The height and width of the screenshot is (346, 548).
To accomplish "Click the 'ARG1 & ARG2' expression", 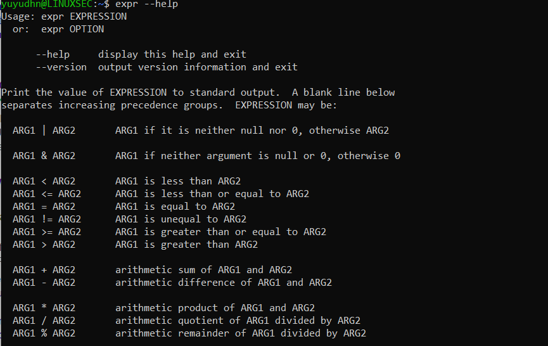I will coord(44,156).
